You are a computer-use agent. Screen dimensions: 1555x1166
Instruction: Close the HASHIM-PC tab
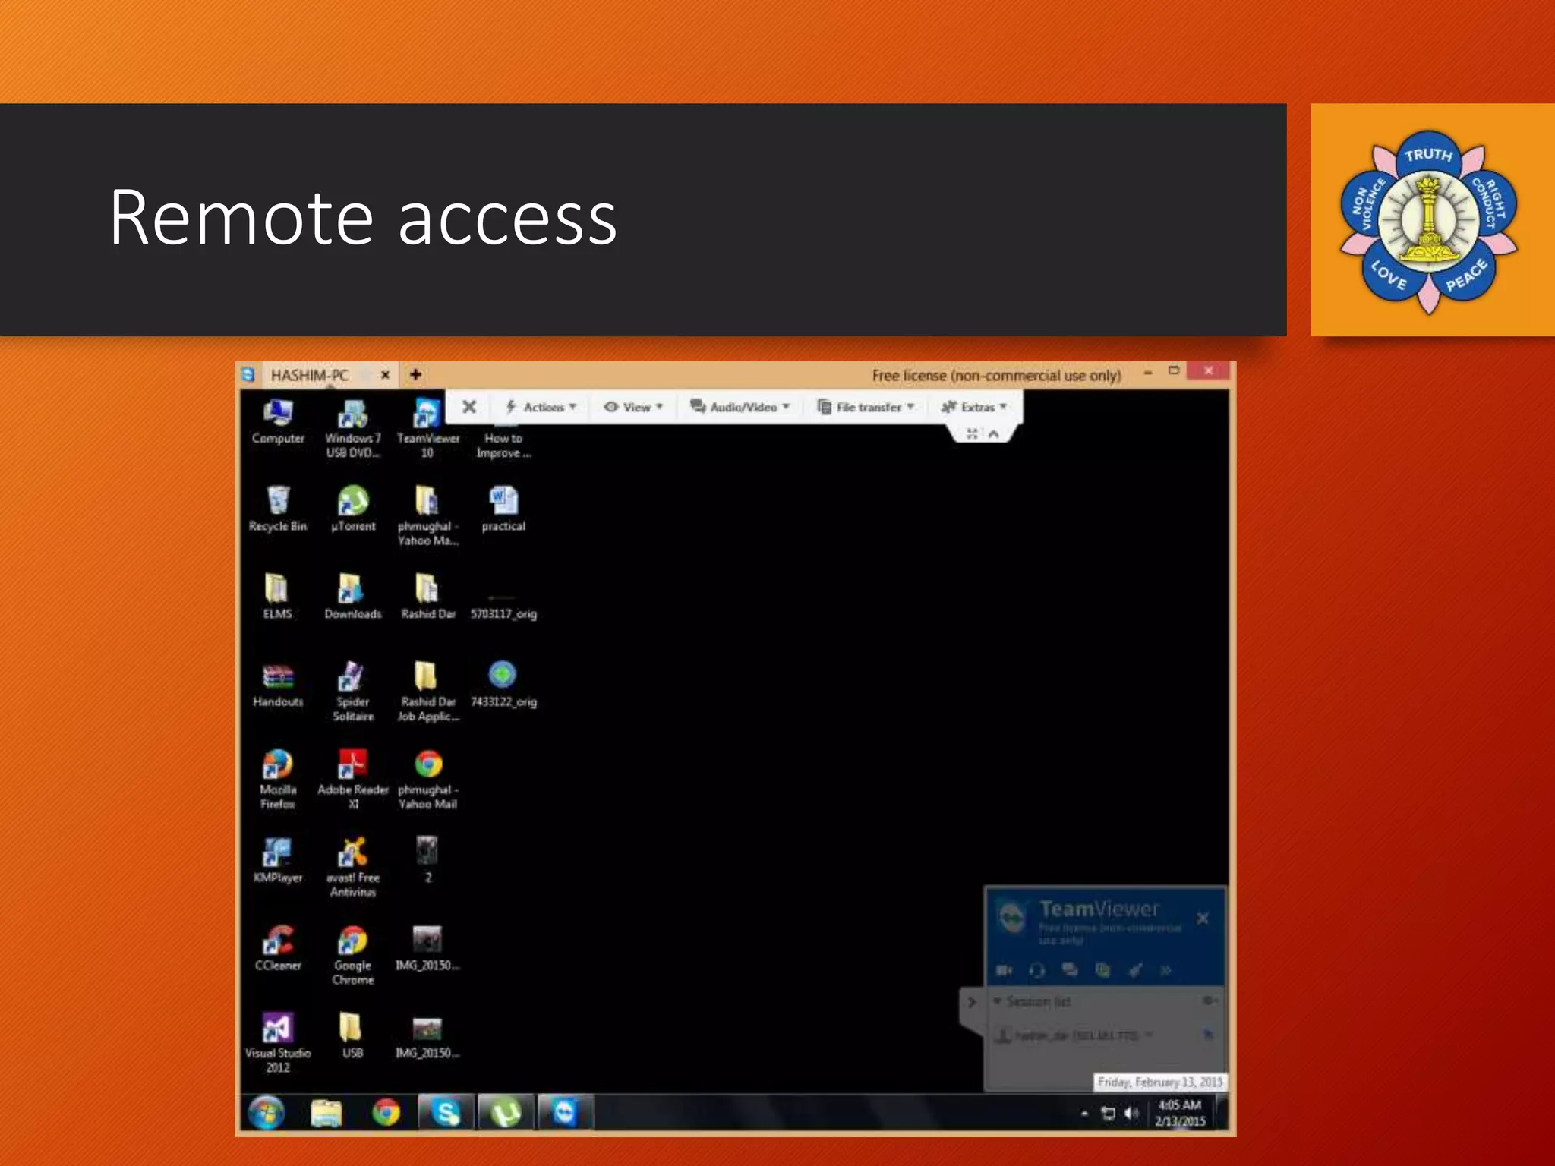(x=385, y=375)
